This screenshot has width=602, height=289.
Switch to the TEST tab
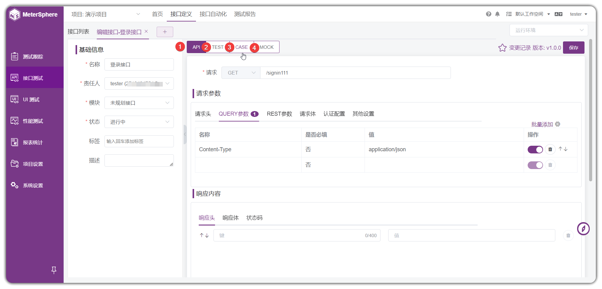click(x=218, y=47)
